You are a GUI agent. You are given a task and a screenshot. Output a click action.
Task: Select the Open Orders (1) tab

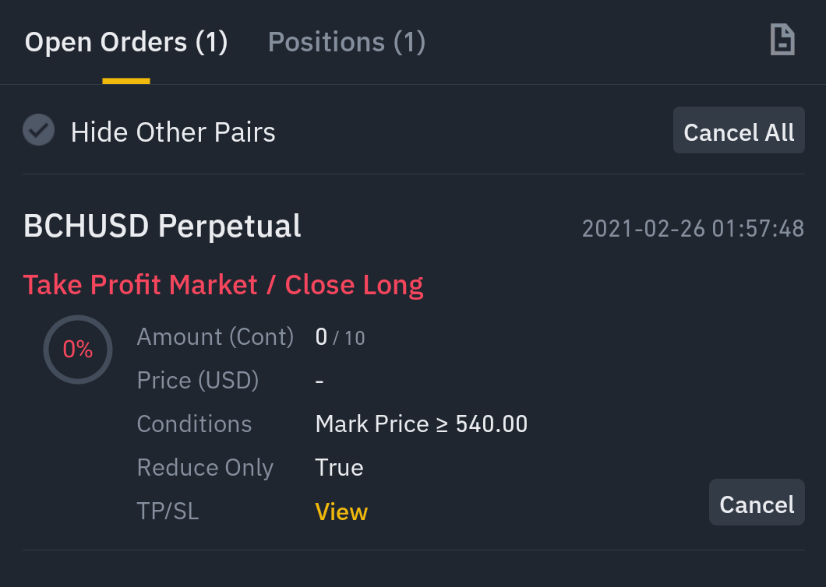[126, 42]
